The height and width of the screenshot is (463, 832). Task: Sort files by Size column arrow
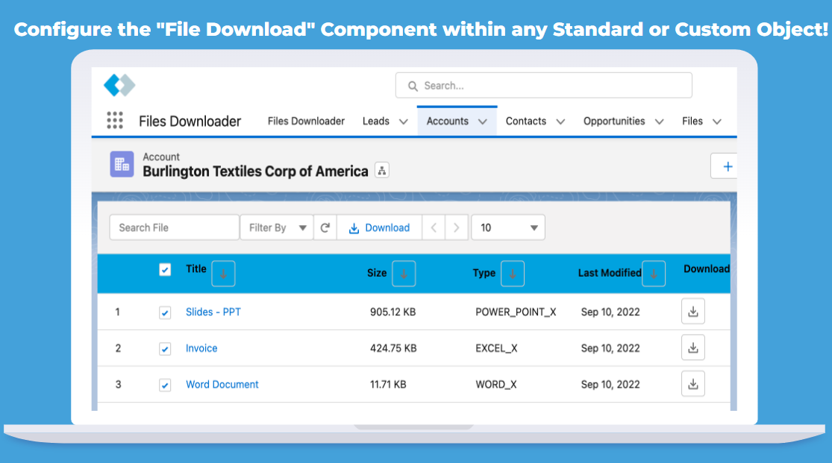(404, 274)
